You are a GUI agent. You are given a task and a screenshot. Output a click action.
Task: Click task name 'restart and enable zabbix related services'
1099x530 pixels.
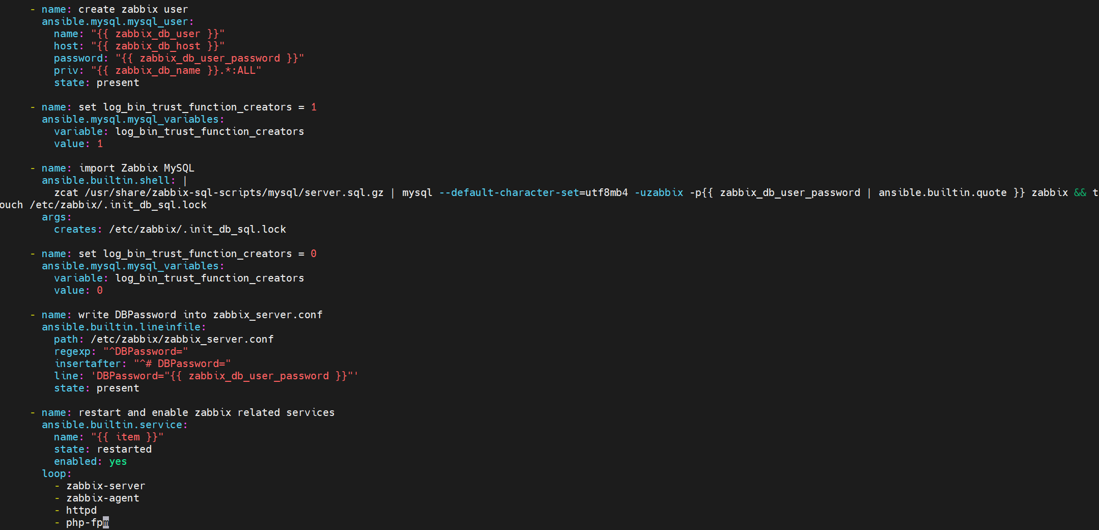pos(207,412)
